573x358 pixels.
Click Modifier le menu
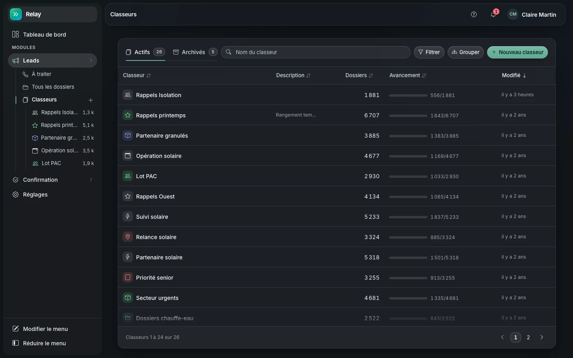tap(53, 329)
